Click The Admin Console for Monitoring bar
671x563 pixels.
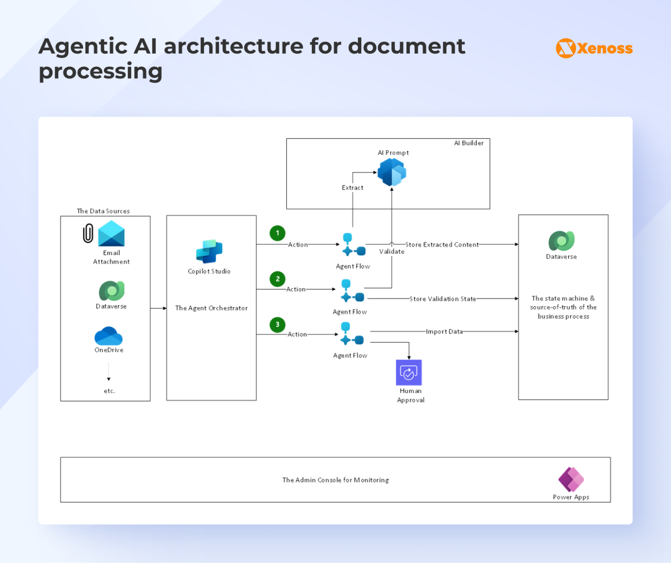tap(335, 480)
